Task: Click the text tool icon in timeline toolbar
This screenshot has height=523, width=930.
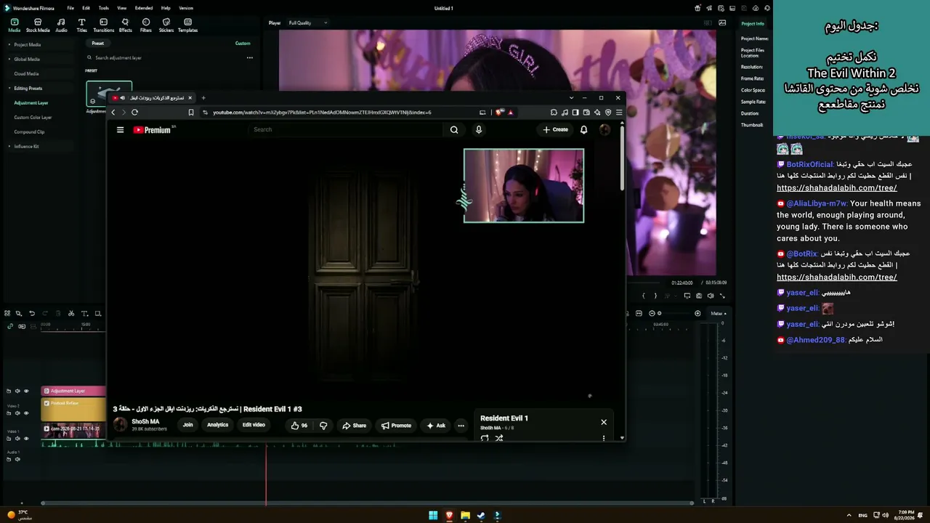Action: pyautogui.click(x=84, y=314)
